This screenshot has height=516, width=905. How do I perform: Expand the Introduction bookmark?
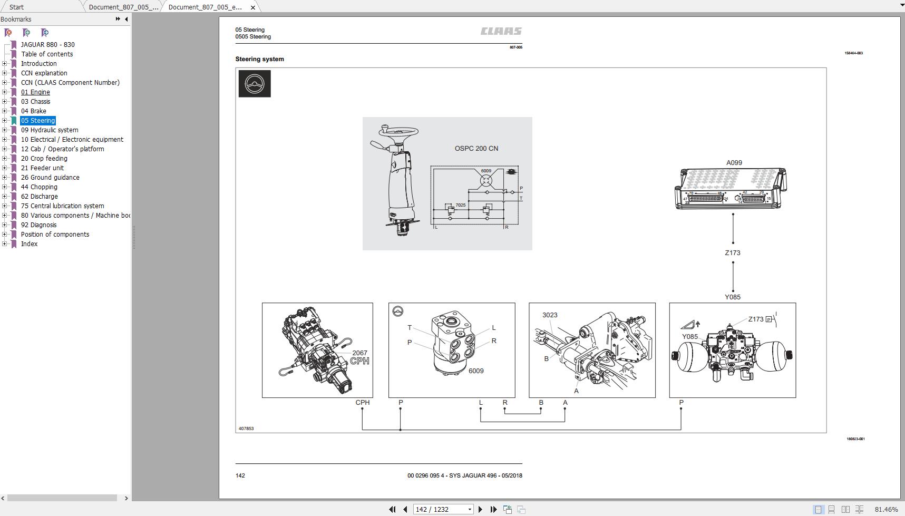[x=5, y=64]
